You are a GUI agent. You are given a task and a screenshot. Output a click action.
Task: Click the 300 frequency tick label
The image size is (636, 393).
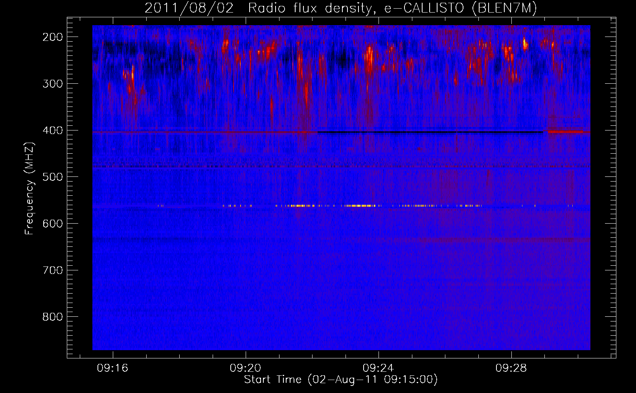coord(53,84)
